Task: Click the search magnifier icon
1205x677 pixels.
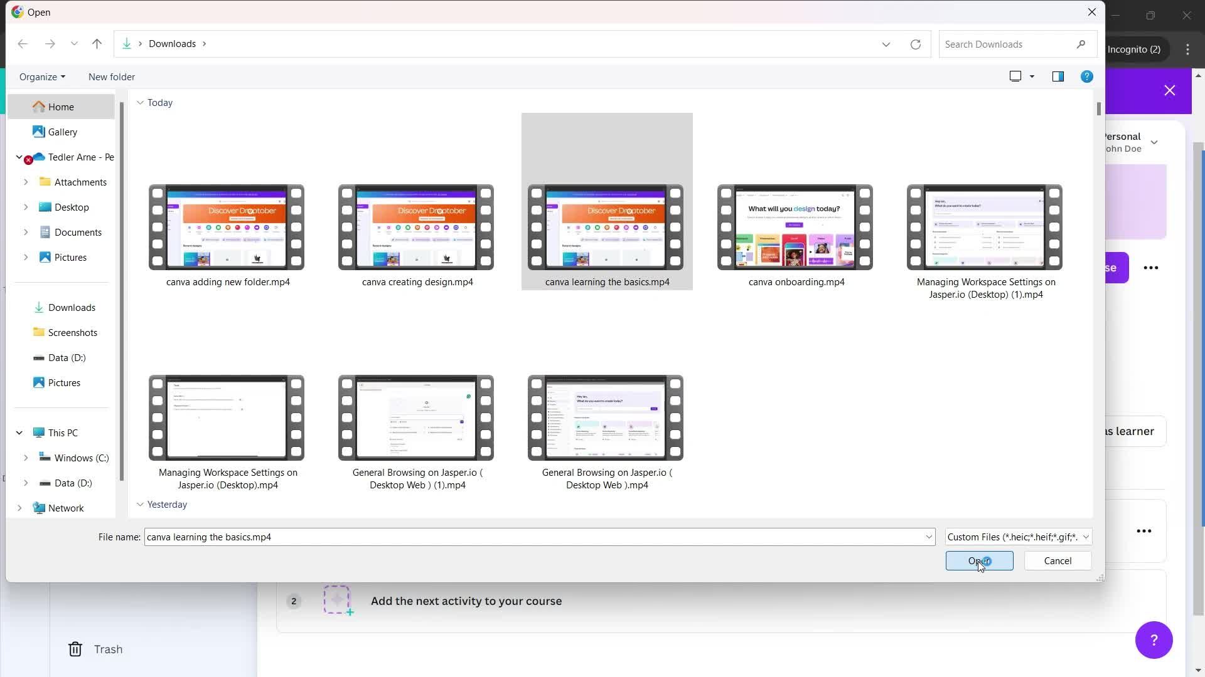Action: 1081,45
